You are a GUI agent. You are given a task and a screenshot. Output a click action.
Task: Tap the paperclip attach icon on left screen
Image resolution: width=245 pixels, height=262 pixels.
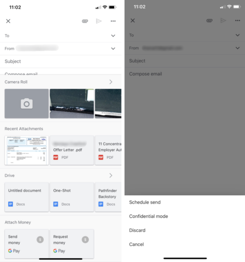(x=85, y=21)
